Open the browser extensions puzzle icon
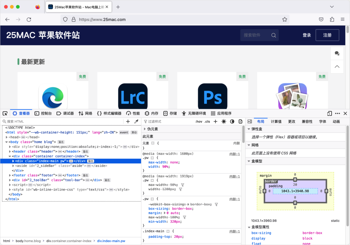This screenshot has width=350, height=245. click(x=332, y=20)
